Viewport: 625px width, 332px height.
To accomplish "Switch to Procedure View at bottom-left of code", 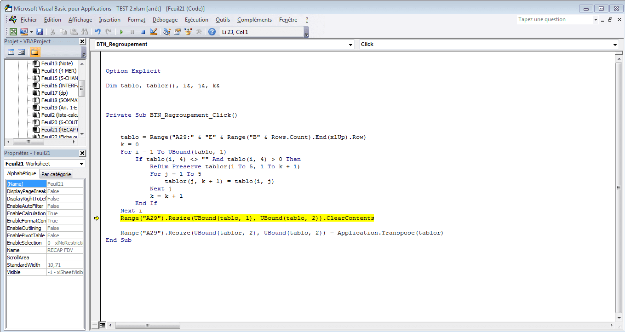I will pos(95,325).
